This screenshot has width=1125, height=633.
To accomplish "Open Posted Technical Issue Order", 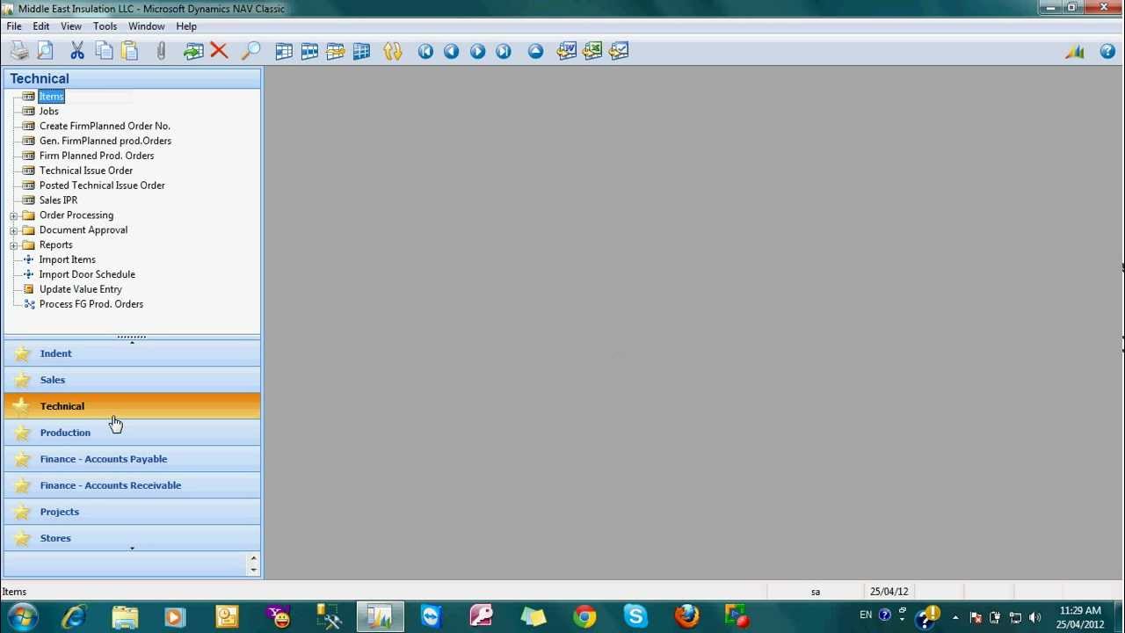I will (x=102, y=186).
